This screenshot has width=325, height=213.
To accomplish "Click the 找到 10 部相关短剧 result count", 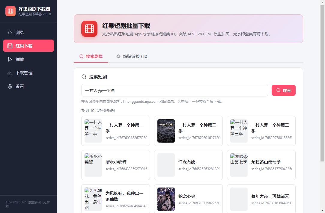I will click(98, 111).
